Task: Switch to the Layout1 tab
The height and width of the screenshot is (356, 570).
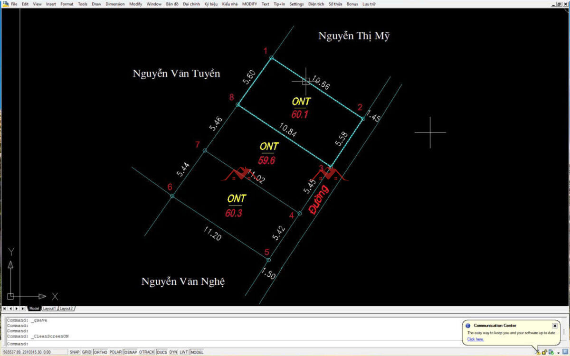Action: click(49, 309)
